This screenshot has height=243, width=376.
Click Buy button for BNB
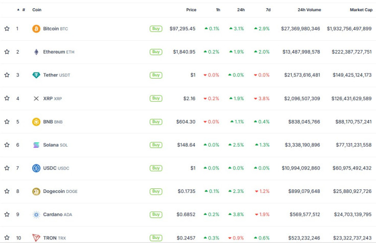(156, 121)
